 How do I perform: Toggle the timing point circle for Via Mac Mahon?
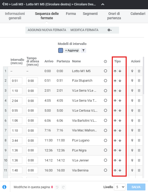tap(105, 130)
